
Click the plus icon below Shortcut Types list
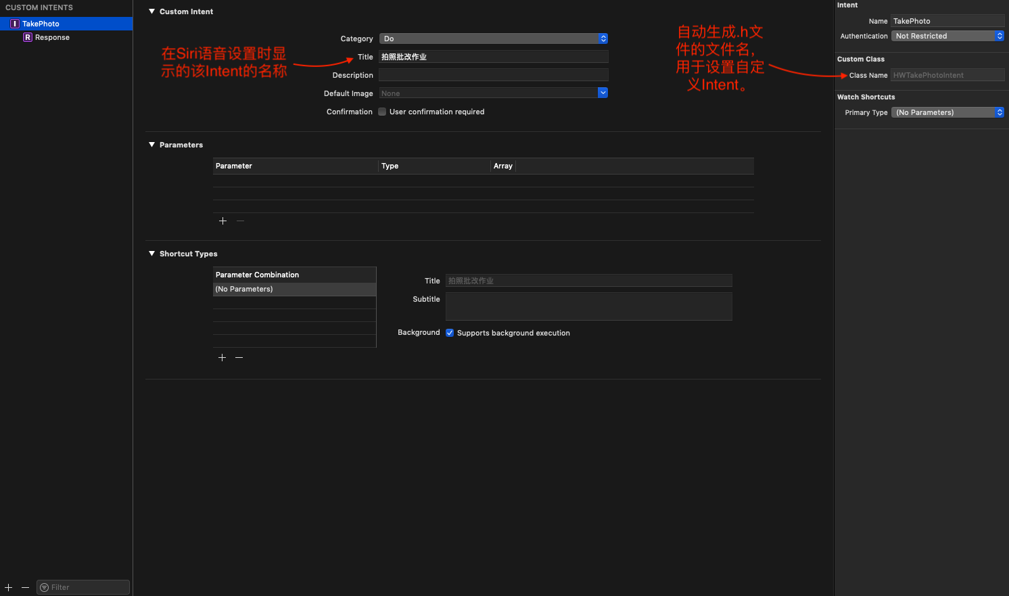click(222, 358)
